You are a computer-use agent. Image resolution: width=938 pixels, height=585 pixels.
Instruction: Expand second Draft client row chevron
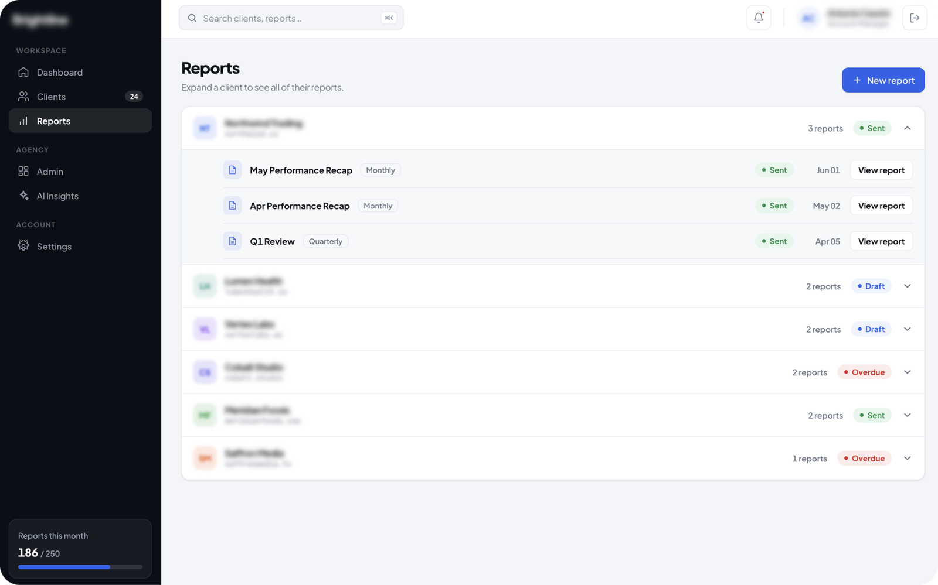pos(908,329)
